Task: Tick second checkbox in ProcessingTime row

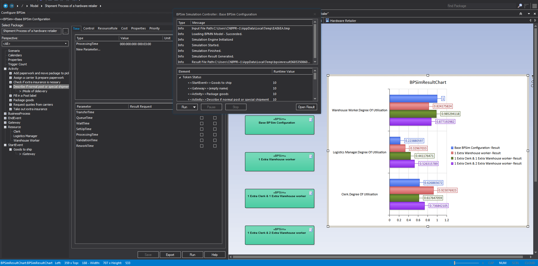Action: pyautogui.click(x=215, y=135)
